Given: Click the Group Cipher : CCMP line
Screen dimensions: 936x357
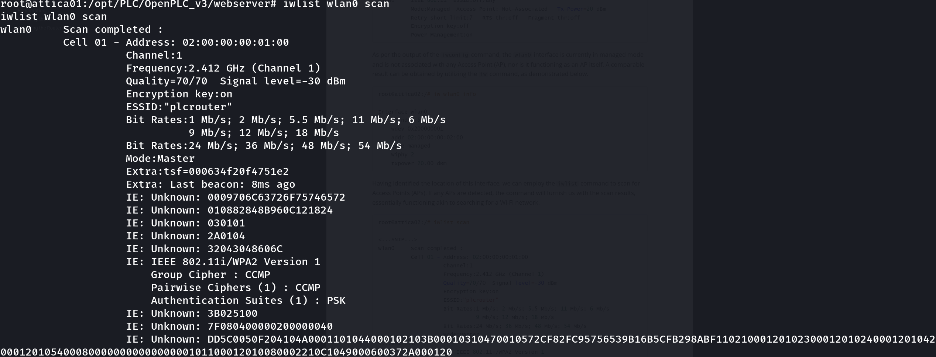Looking at the screenshot, I should 210,275.
